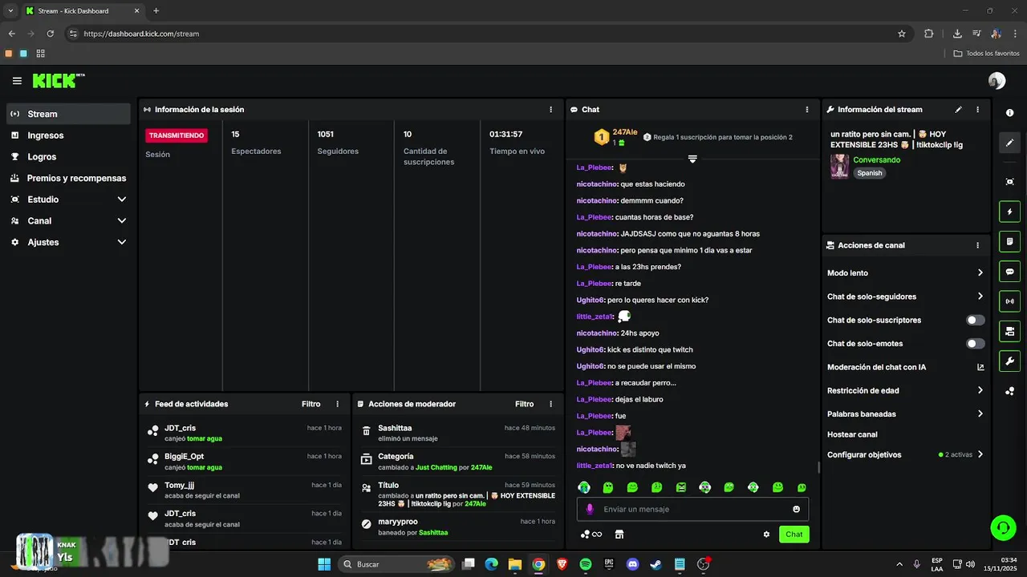Screen dimensions: 1027x577
Task: Open a new browser tab
Action: (156, 10)
